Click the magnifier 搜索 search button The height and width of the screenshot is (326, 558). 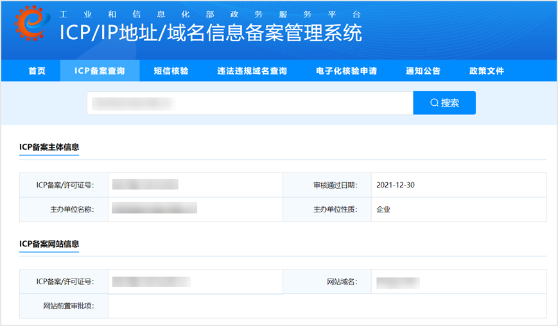(444, 103)
